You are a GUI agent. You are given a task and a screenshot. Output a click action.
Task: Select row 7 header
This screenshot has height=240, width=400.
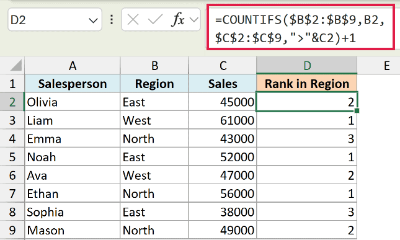(x=12, y=193)
